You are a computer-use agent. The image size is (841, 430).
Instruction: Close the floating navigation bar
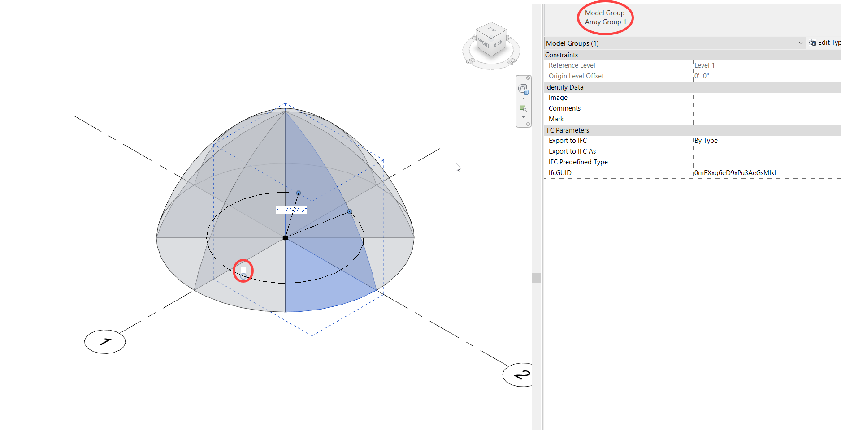pyautogui.click(x=527, y=77)
